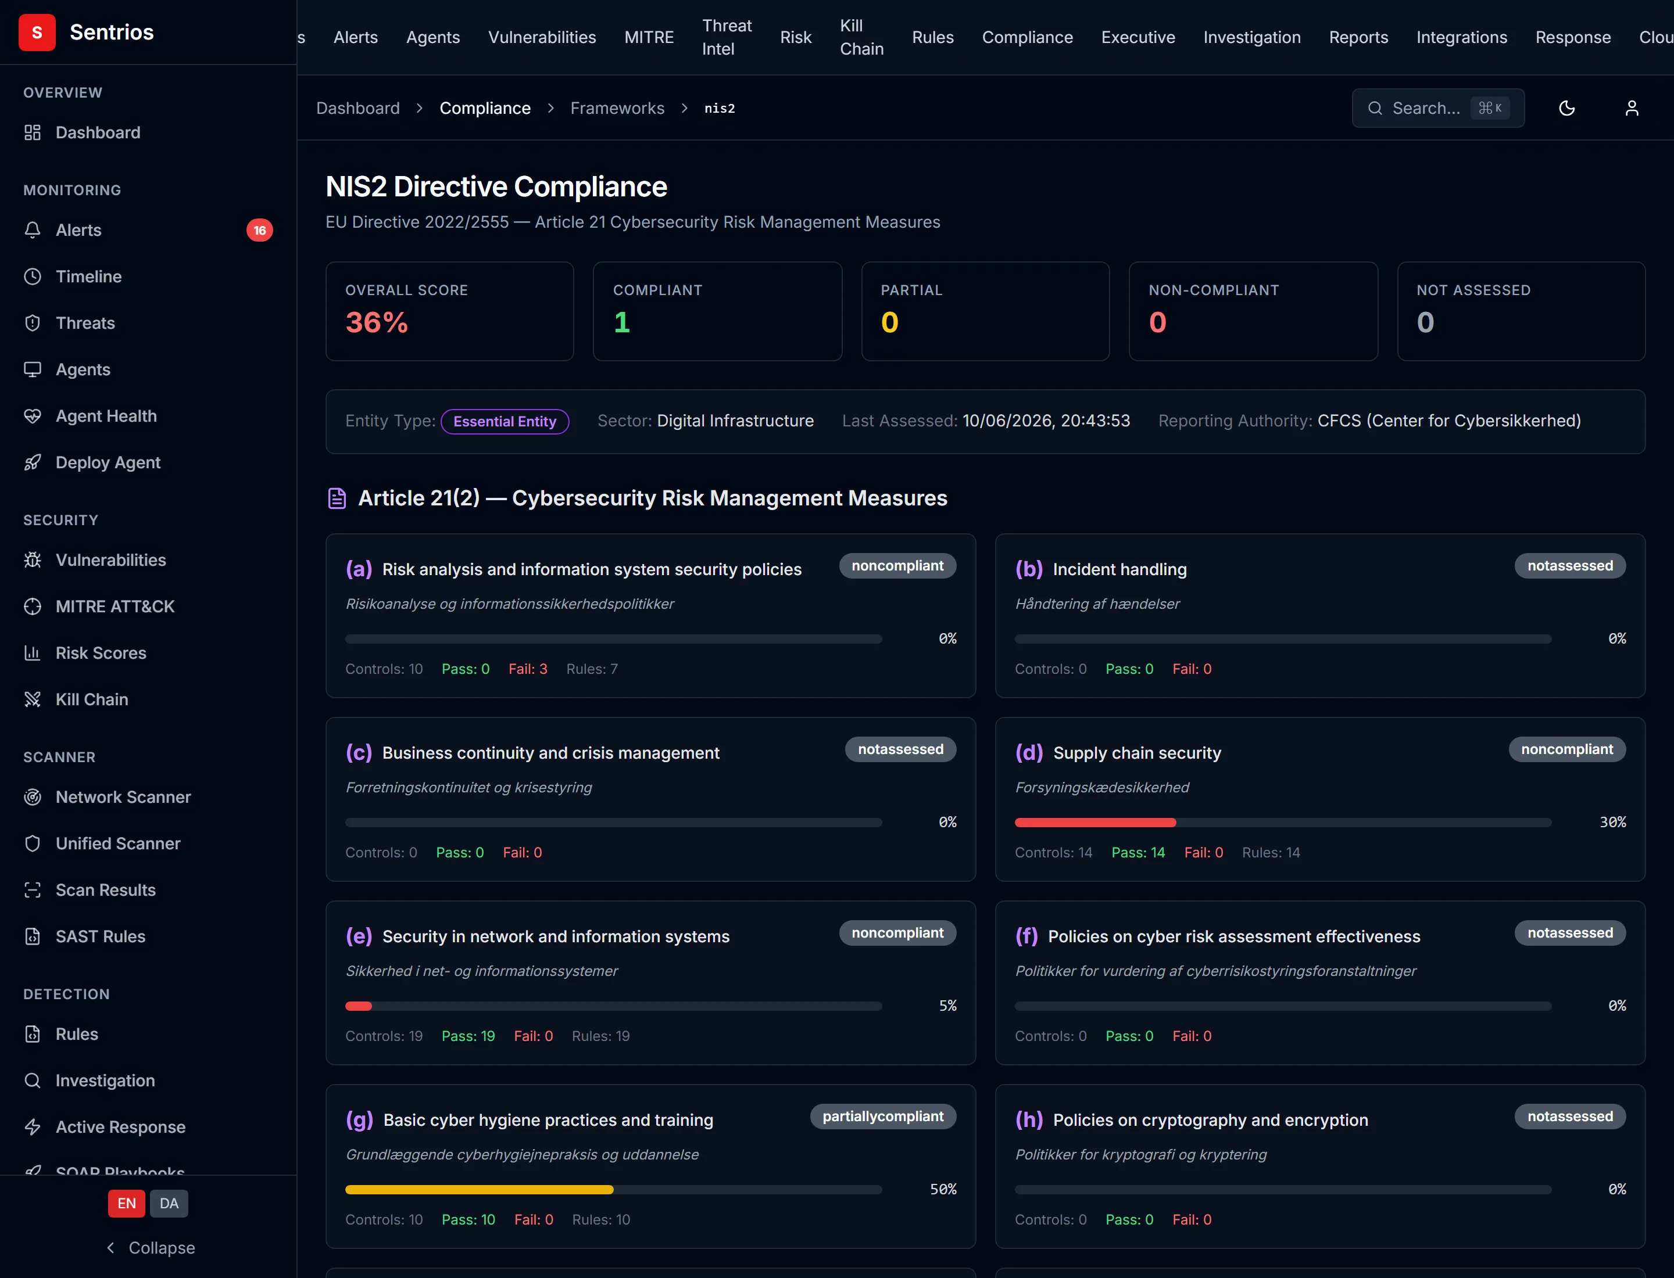
Task: Click the Vulnerabilities bug icon in sidebar
Action: pyautogui.click(x=32, y=560)
